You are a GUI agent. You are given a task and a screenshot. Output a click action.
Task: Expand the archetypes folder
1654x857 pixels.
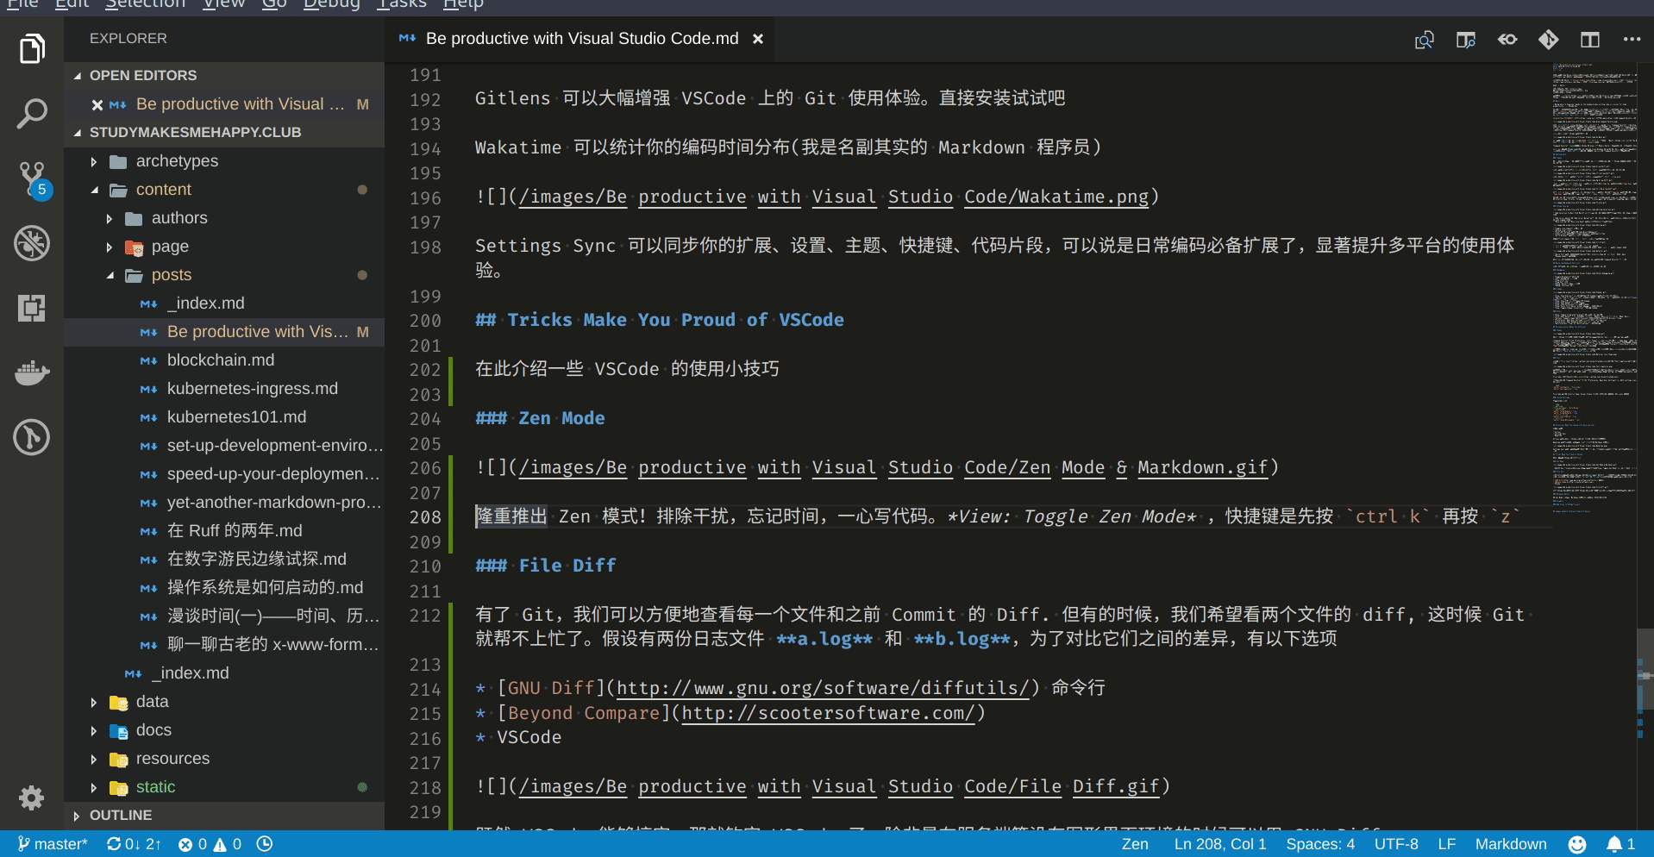(224, 161)
